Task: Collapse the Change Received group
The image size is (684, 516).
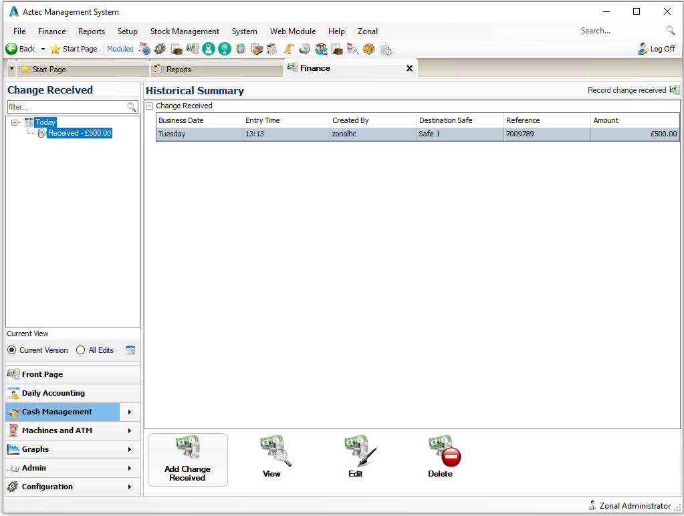Action: point(150,106)
